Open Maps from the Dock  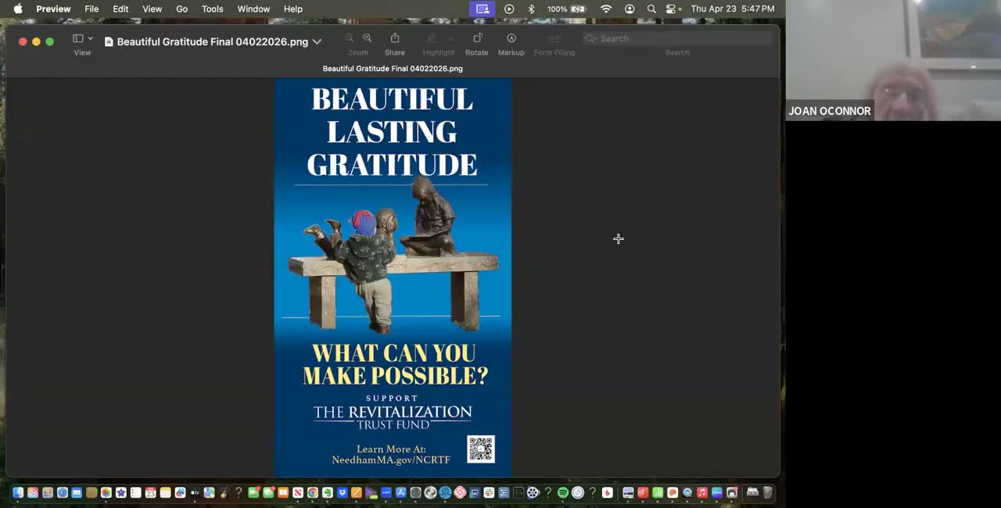click(209, 492)
